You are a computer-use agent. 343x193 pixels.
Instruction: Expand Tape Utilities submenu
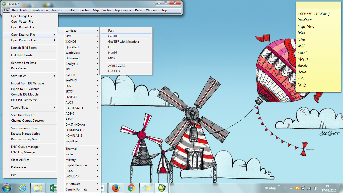coord(30,108)
